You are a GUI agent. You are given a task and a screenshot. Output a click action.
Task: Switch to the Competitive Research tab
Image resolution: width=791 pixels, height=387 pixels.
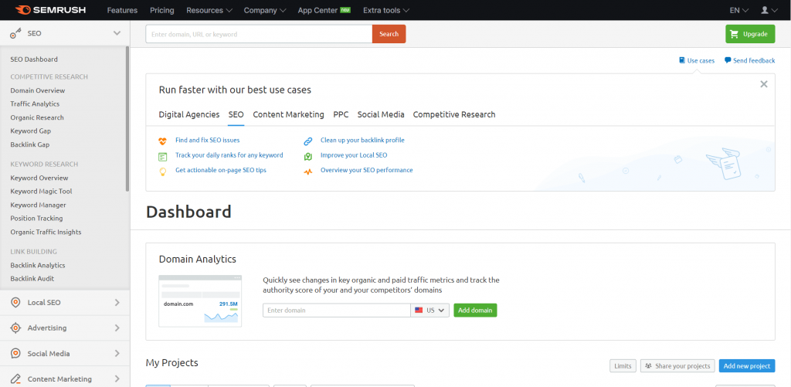pyautogui.click(x=454, y=114)
